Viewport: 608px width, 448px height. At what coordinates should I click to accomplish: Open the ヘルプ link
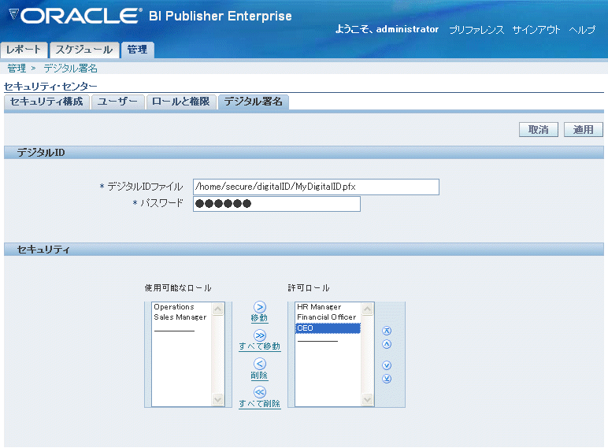(582, 29)
